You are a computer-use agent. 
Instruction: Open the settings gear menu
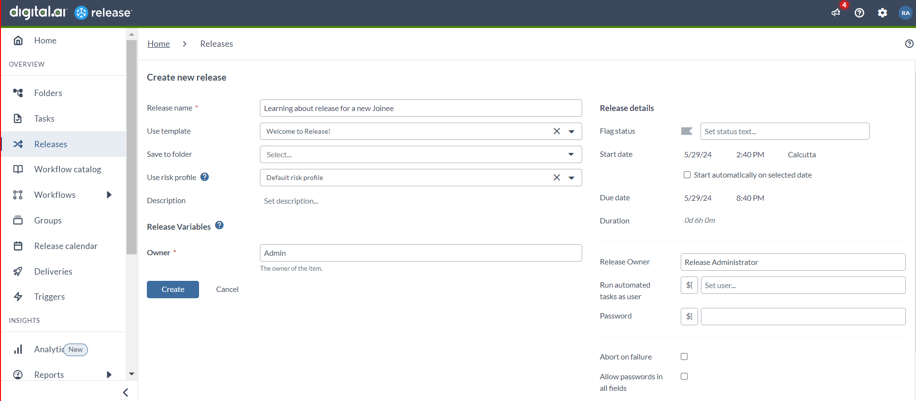tap(883, 13)
